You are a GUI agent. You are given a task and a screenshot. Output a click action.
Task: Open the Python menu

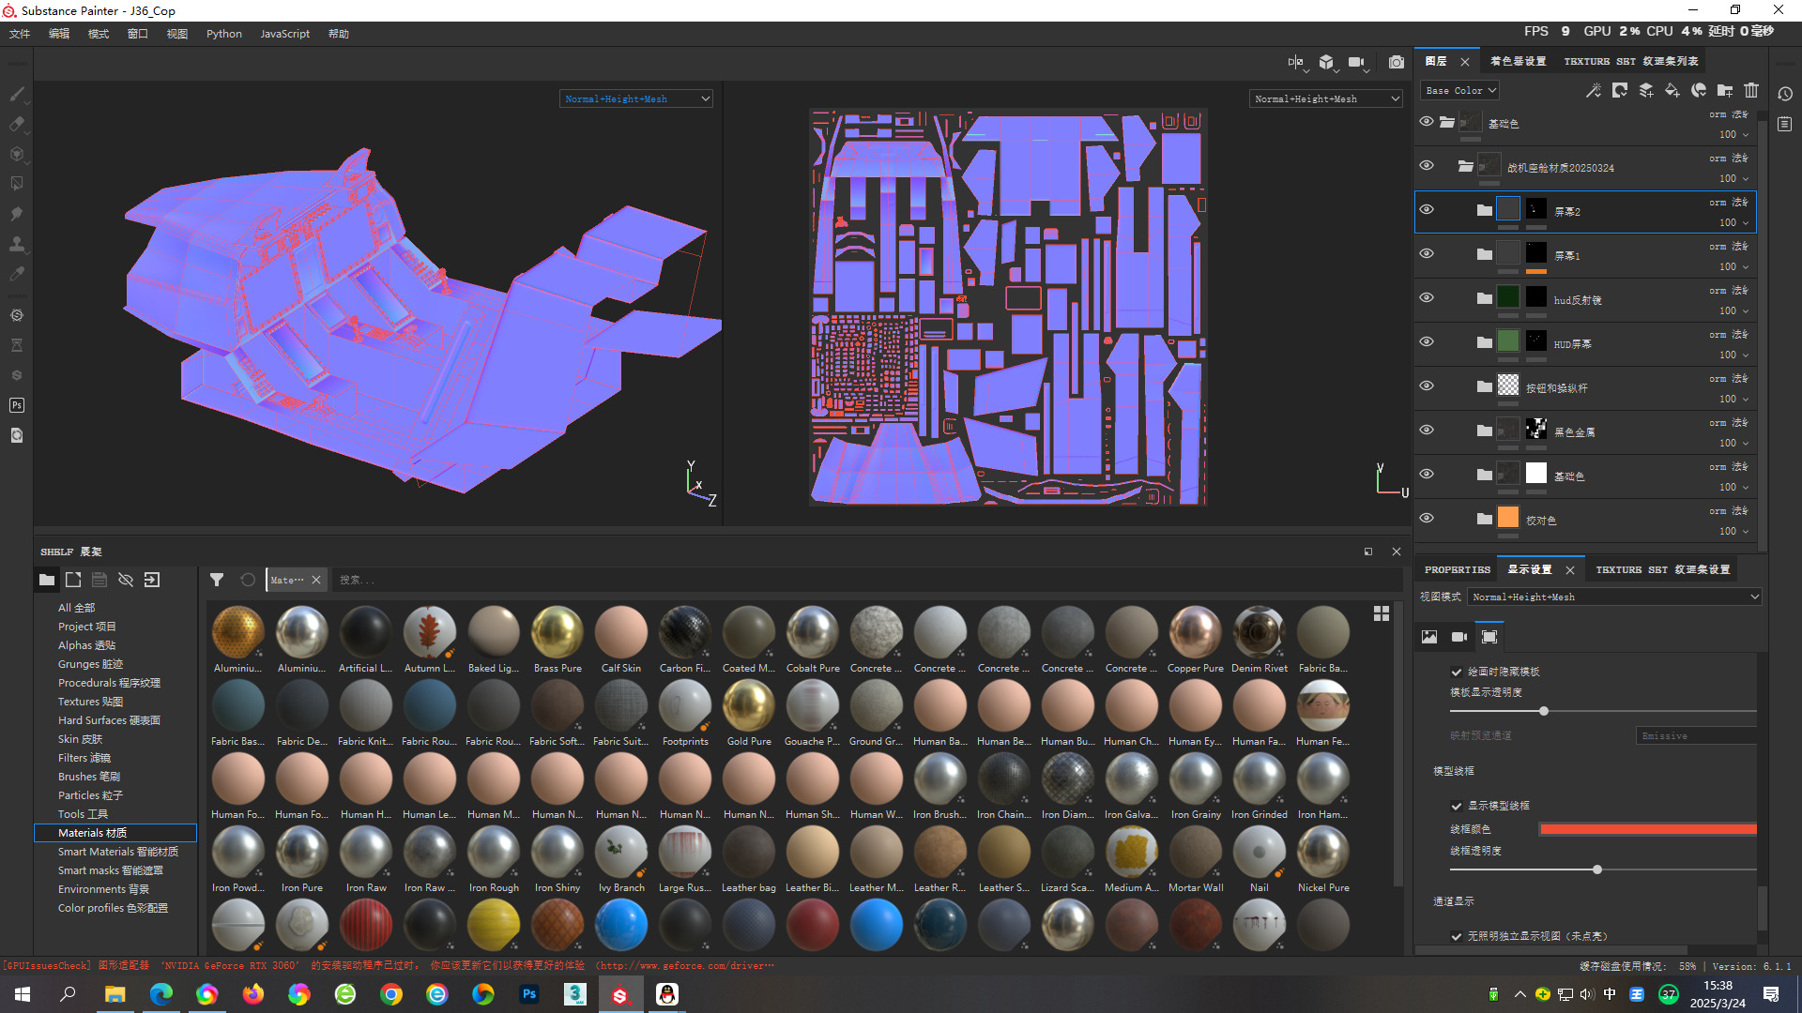coord(223,34)
